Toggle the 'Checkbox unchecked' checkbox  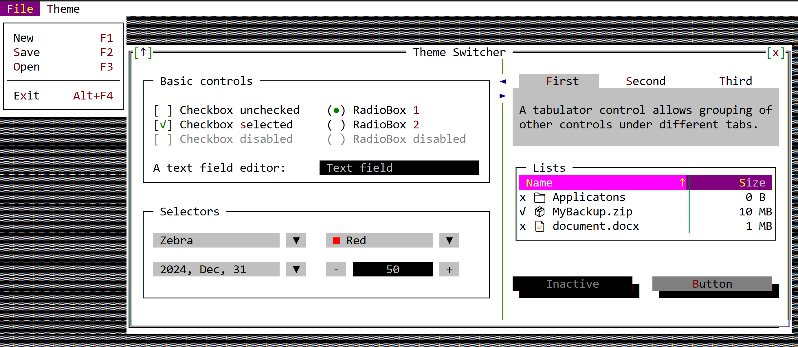point(226,110)
